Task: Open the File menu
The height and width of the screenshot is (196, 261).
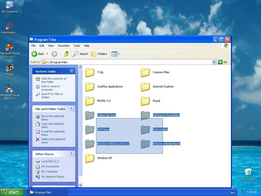Action: (x=33, y=46)
